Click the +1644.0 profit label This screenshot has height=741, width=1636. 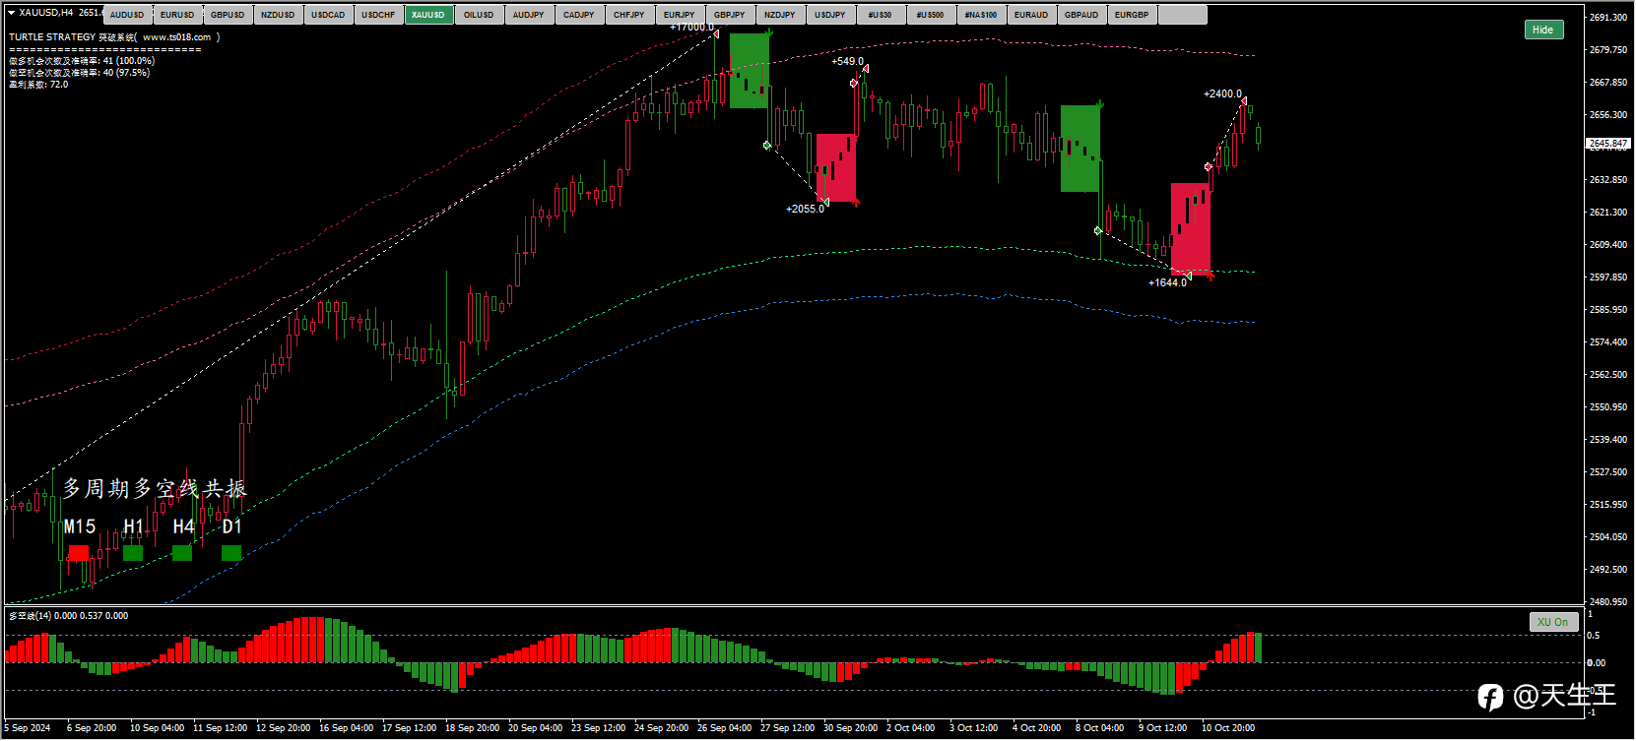tap(1167, 282)
